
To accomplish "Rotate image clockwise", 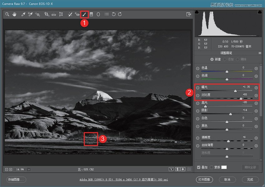I will click(120, 14).
